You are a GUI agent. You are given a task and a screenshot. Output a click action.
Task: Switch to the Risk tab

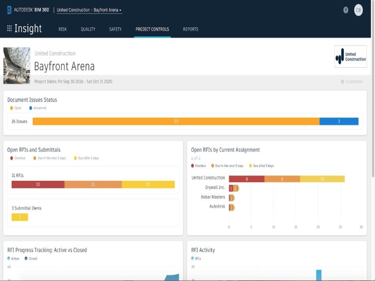point(63,29)
